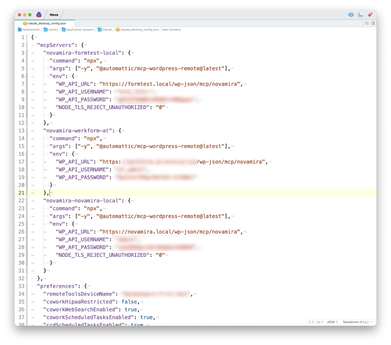Click line number 33 in the gutter

(21, 286)
